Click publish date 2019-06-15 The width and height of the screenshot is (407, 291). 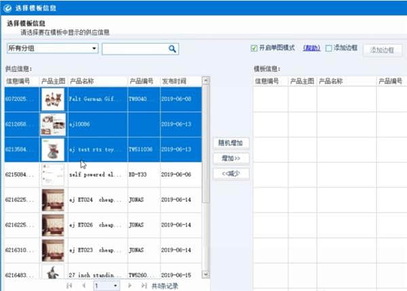tap(176, 275)
